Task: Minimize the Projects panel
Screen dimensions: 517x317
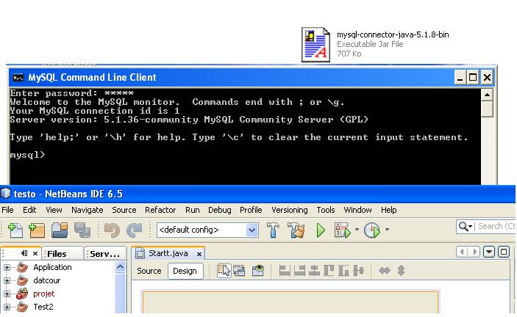Action: tap(24, 253)
